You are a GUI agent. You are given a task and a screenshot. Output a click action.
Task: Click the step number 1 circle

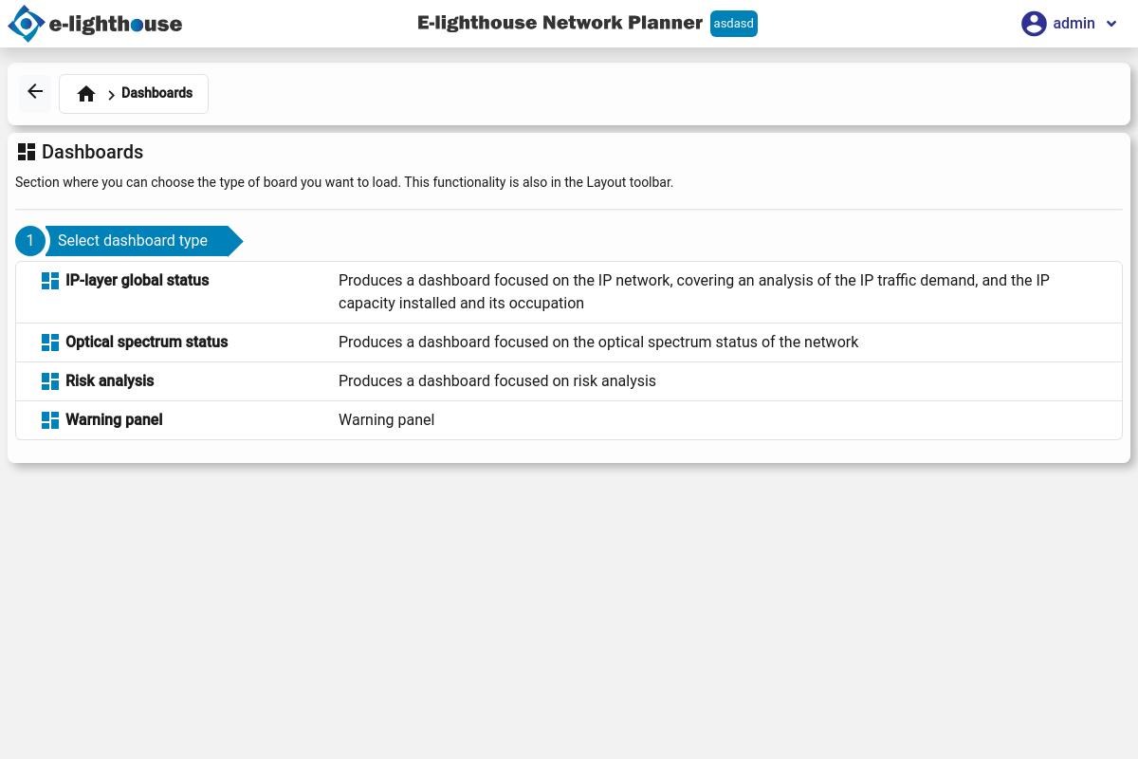[30, 241]
